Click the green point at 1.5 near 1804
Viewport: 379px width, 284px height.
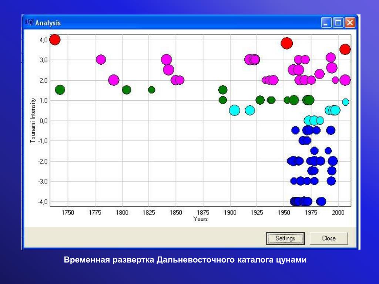[x=127, y=90]
